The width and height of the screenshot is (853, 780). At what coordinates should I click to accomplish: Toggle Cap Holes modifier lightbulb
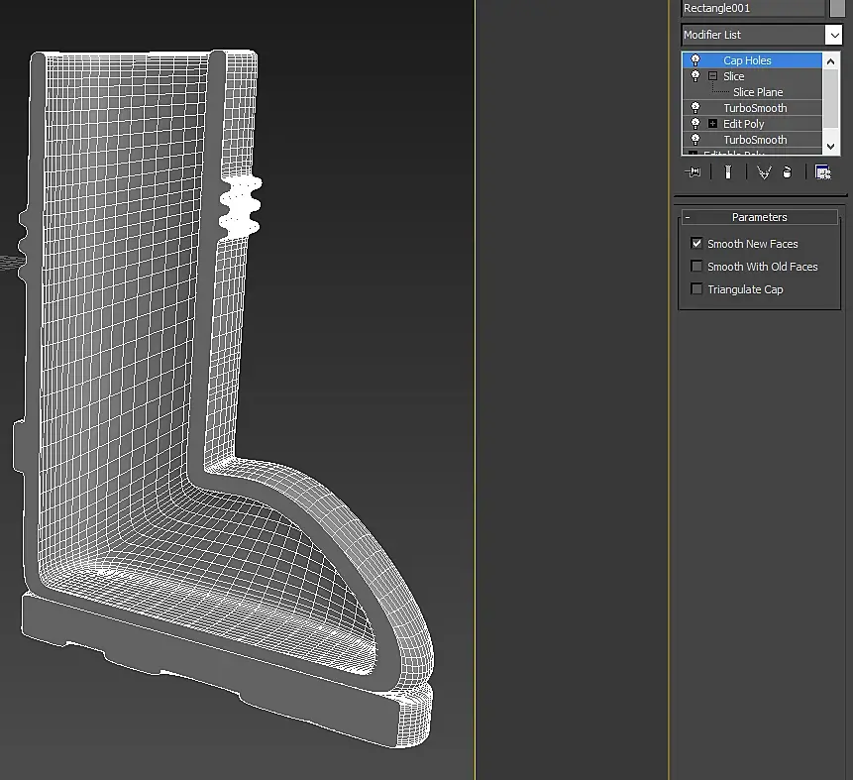click(695, 60)
